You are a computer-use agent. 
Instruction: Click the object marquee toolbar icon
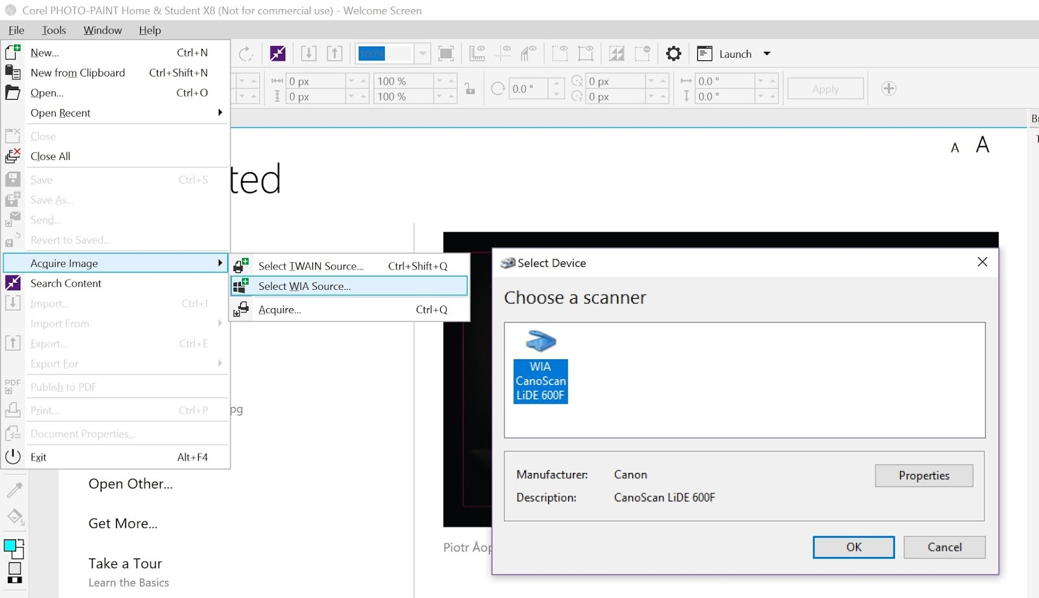[x=586, y=53]
